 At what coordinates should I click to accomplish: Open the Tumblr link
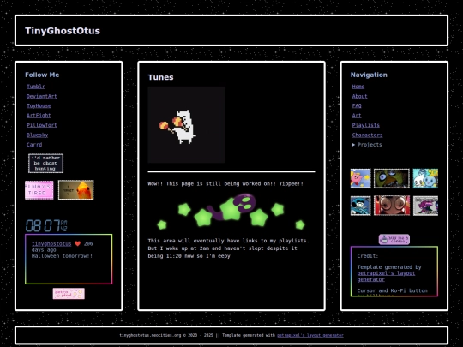[36, 87]
